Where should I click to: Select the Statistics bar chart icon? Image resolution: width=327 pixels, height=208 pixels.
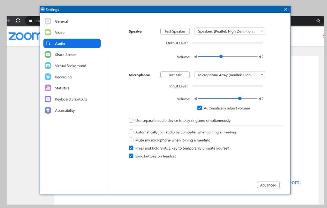pos(48,88)
